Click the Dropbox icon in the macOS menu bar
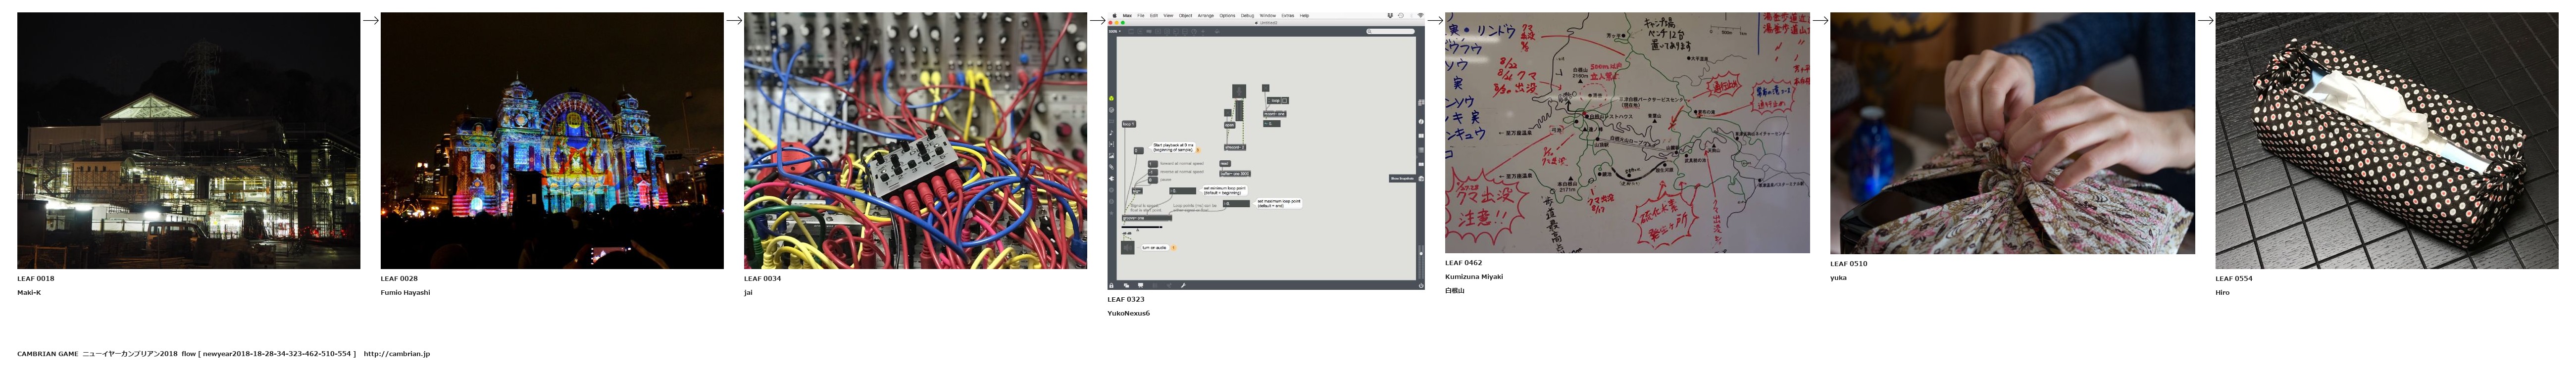The image size is (2576, 366). (x=1390, y=16)
